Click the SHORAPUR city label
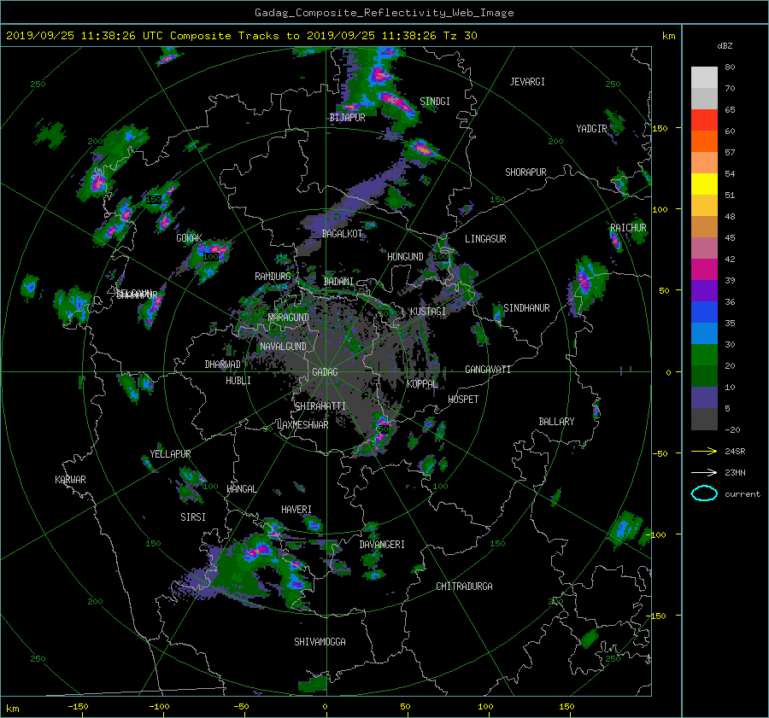 (x=525, y=172)
